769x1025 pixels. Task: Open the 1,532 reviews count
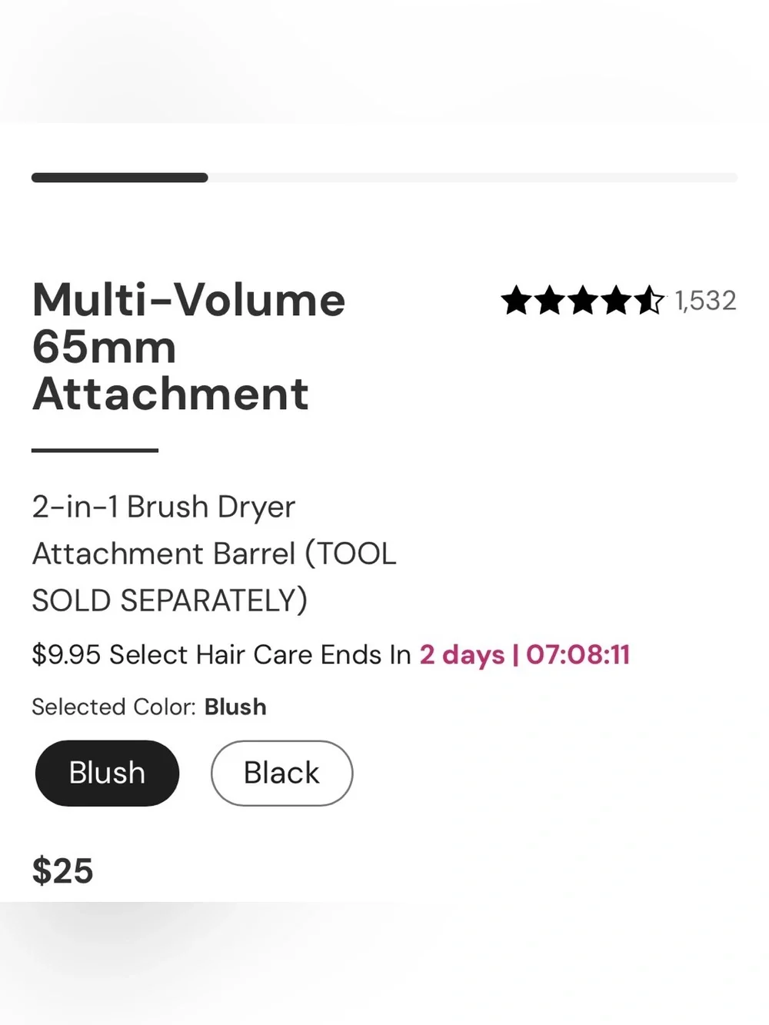(x=706, y=301)
